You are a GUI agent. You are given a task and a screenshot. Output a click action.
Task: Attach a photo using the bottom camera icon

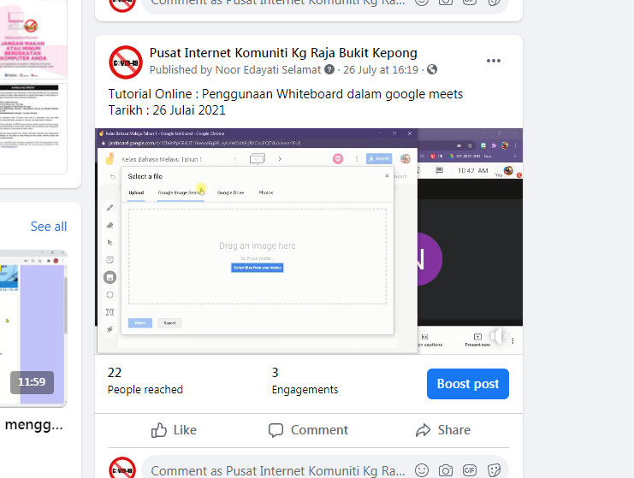pos(446,470)
